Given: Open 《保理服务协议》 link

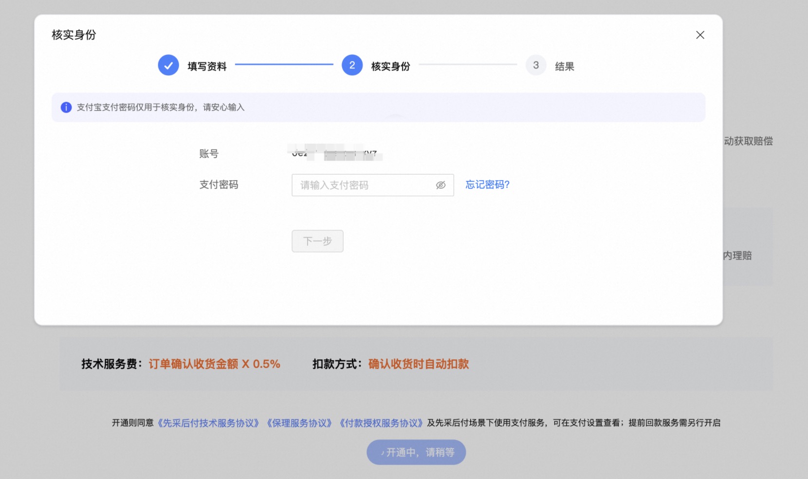Looking at the screenshot, I should [299, 423].
